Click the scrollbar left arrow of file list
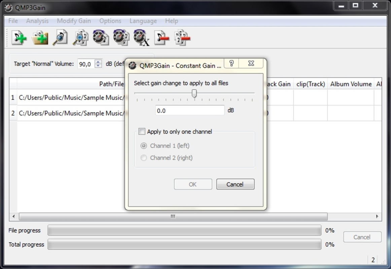Viewport: 391px width, 269px height. 13,217
